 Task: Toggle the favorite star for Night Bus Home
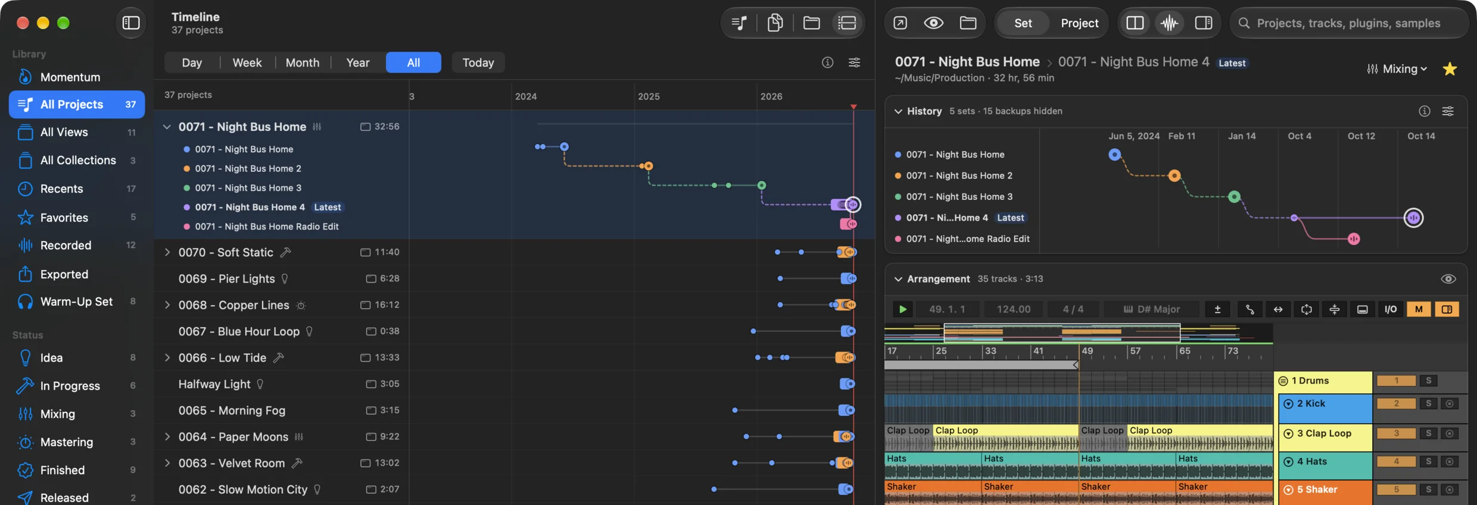tap(1450, 69)
